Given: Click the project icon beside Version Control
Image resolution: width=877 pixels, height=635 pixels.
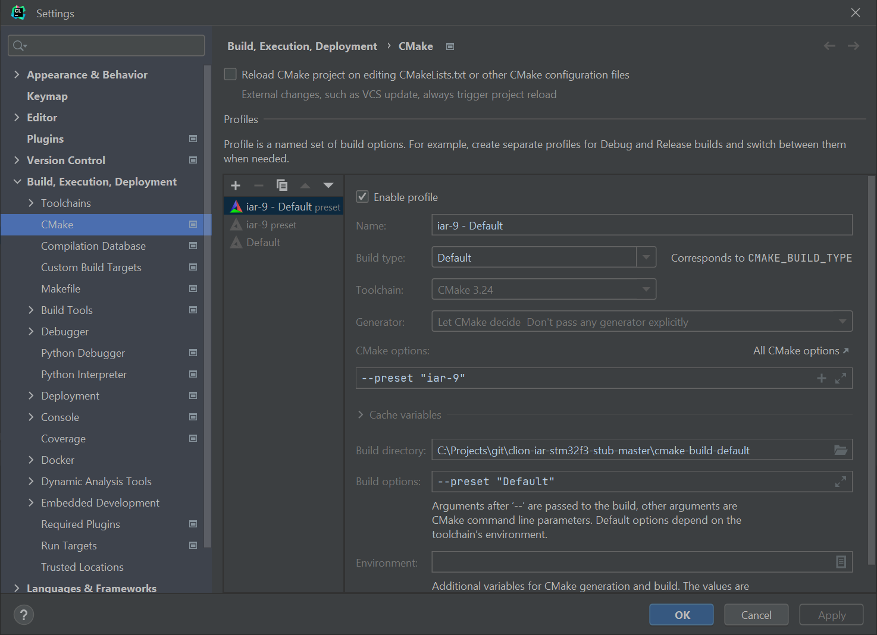Looking at the screenshot, I should coord(193,160).
